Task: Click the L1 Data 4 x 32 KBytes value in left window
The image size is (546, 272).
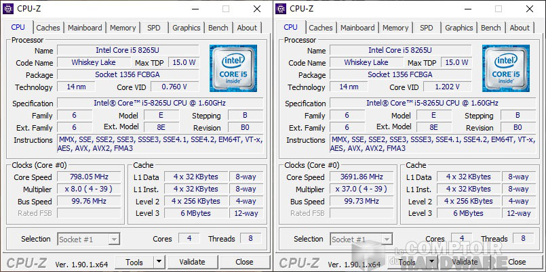Action: coord(196,177)
